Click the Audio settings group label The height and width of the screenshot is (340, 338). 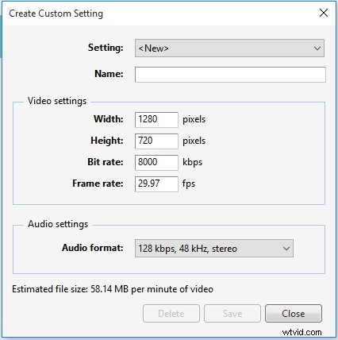tap(58, 224)
